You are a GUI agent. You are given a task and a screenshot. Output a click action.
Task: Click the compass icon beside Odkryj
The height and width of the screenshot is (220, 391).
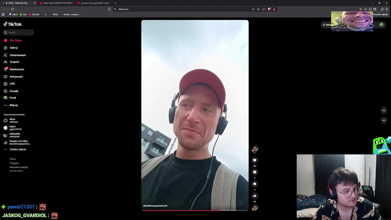tap(5, 48)
